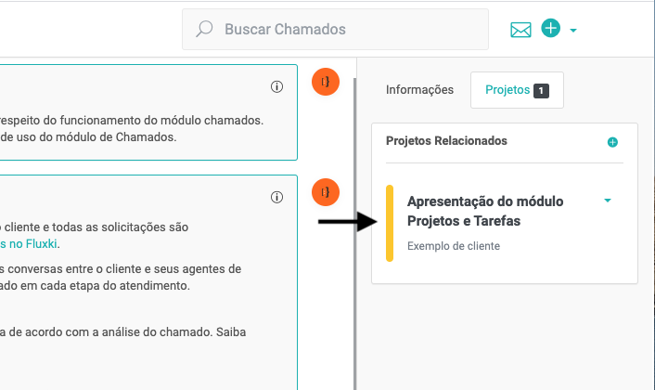Expand the project card options arrow
Screen dimensions: 655x390
click(x=608, y=201)
